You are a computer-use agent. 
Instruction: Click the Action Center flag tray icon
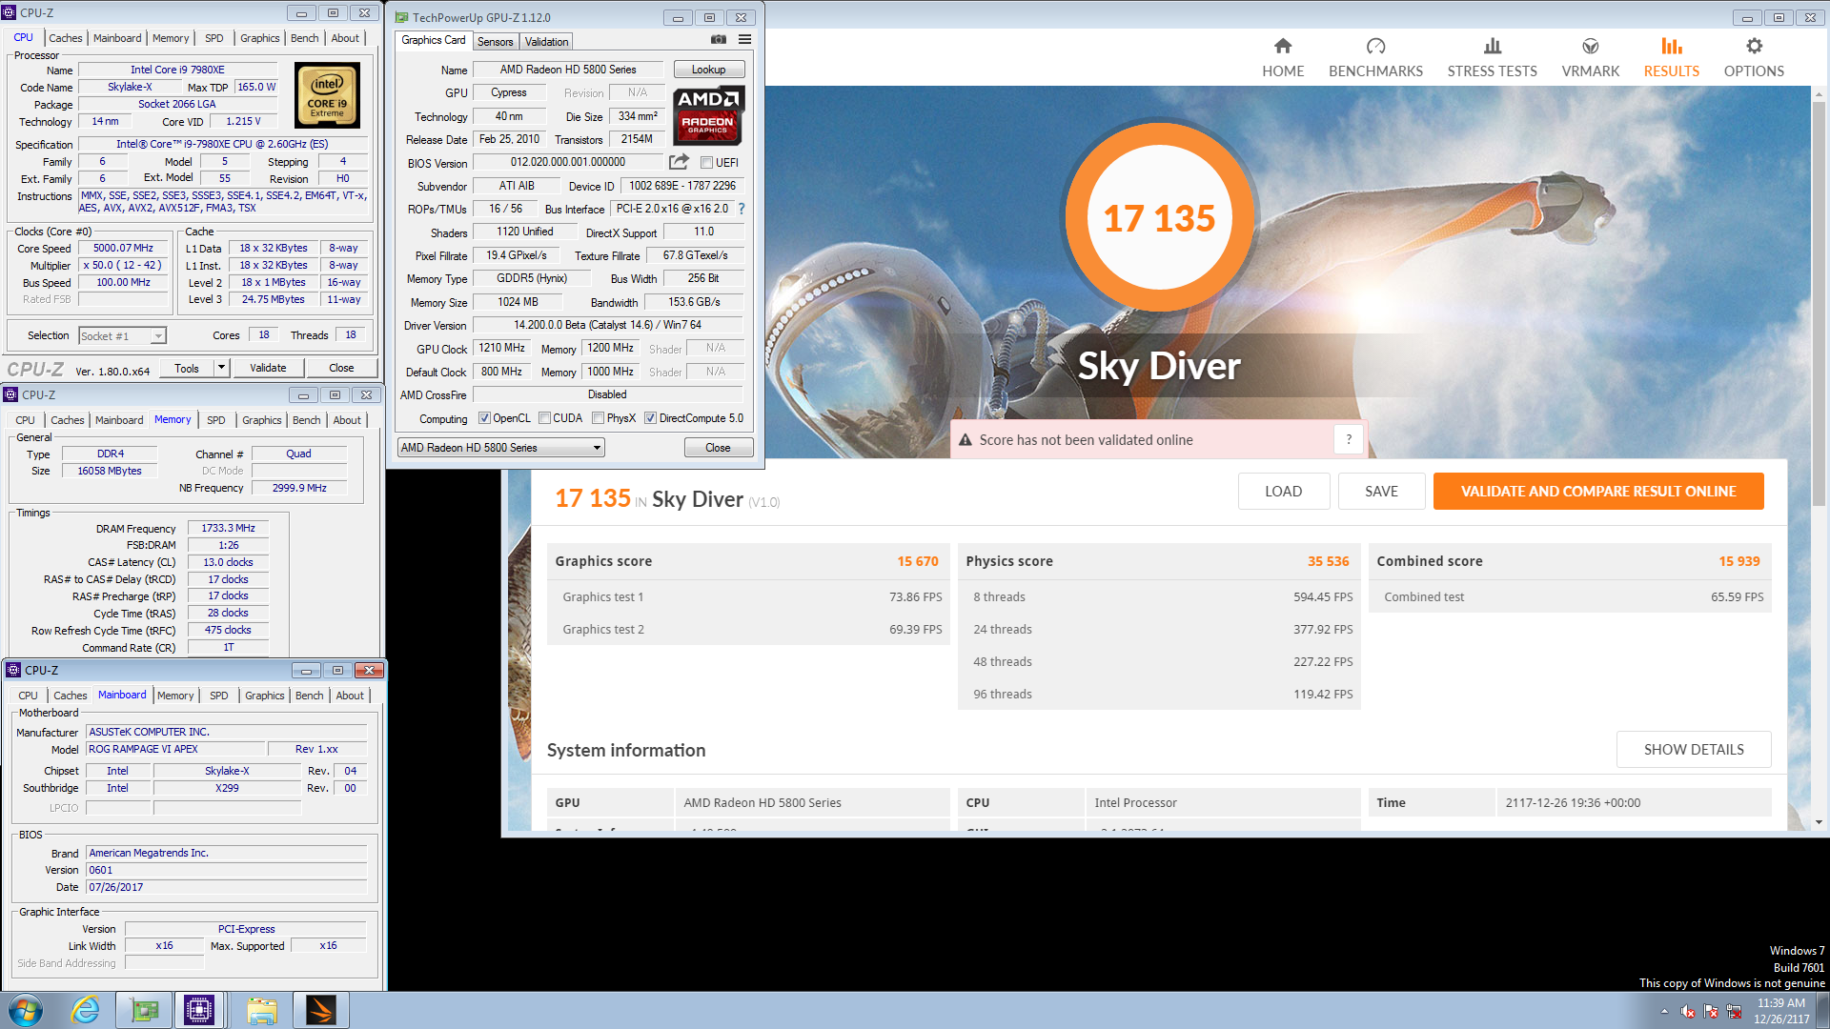click(1711, 1011)
